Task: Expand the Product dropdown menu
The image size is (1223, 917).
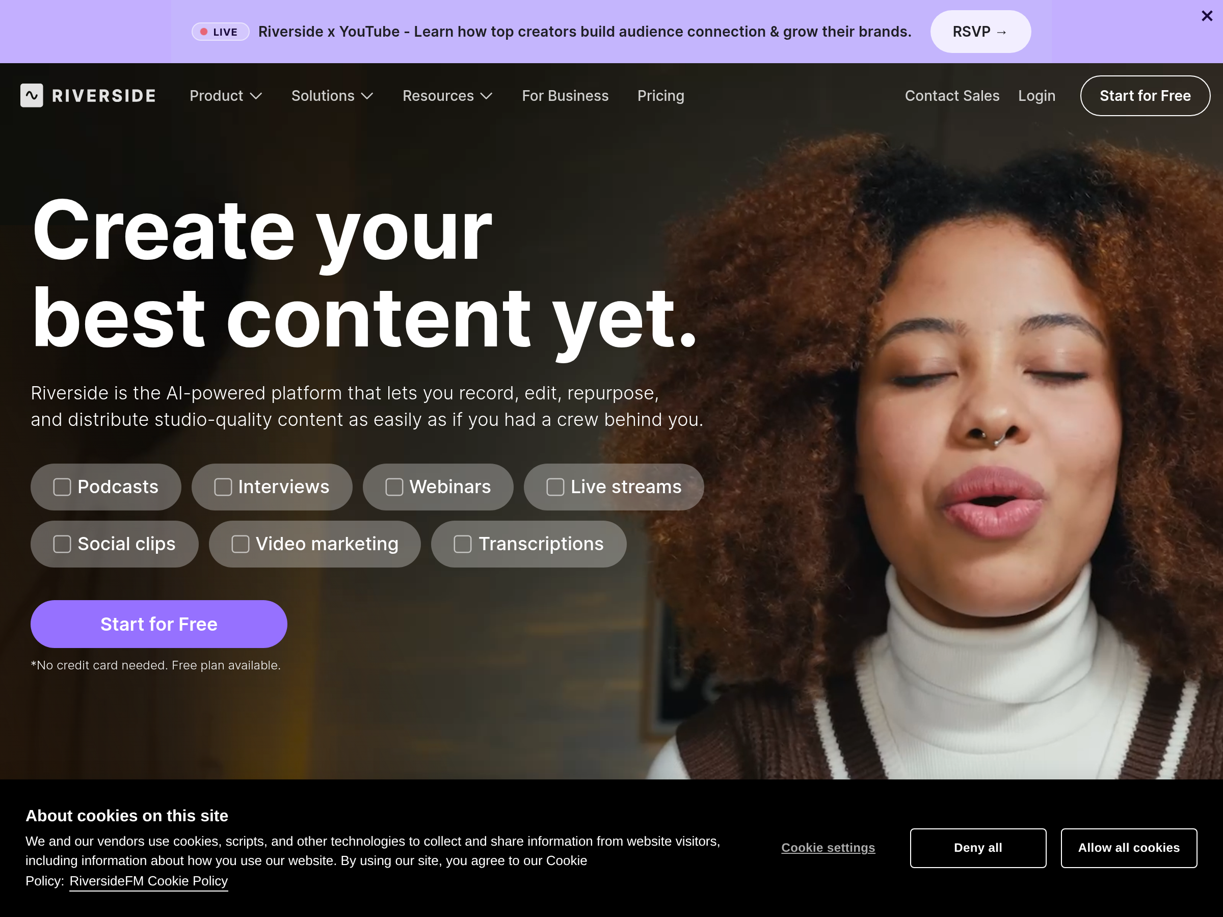Action: (x=226, y=96)
